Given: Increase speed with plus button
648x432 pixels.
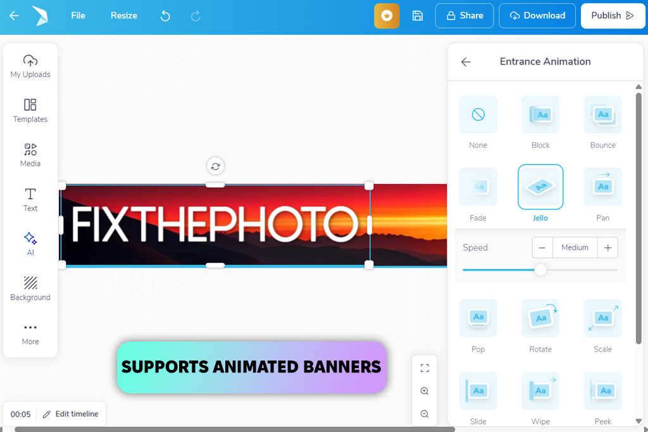Looking at the screenshot, I should [607, 248].
